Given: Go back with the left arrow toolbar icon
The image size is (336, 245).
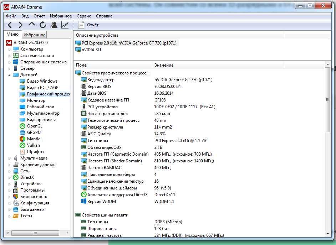Looking at the screenshot, I should 10,25.
